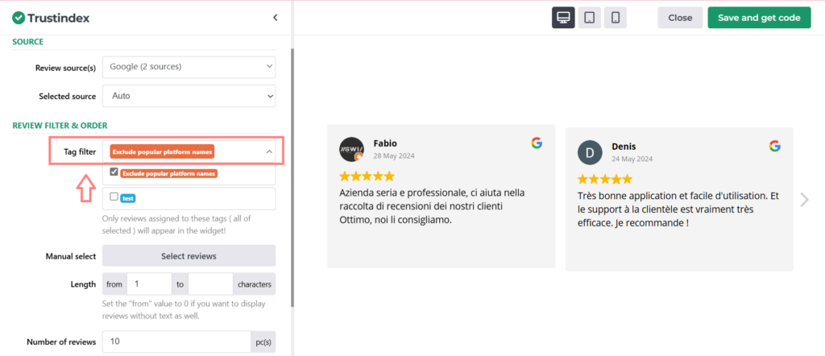Viewport: 825px width, 356px height.
Task: Click the Trustindex logo checkmark
Action: (x=19, y=17)
